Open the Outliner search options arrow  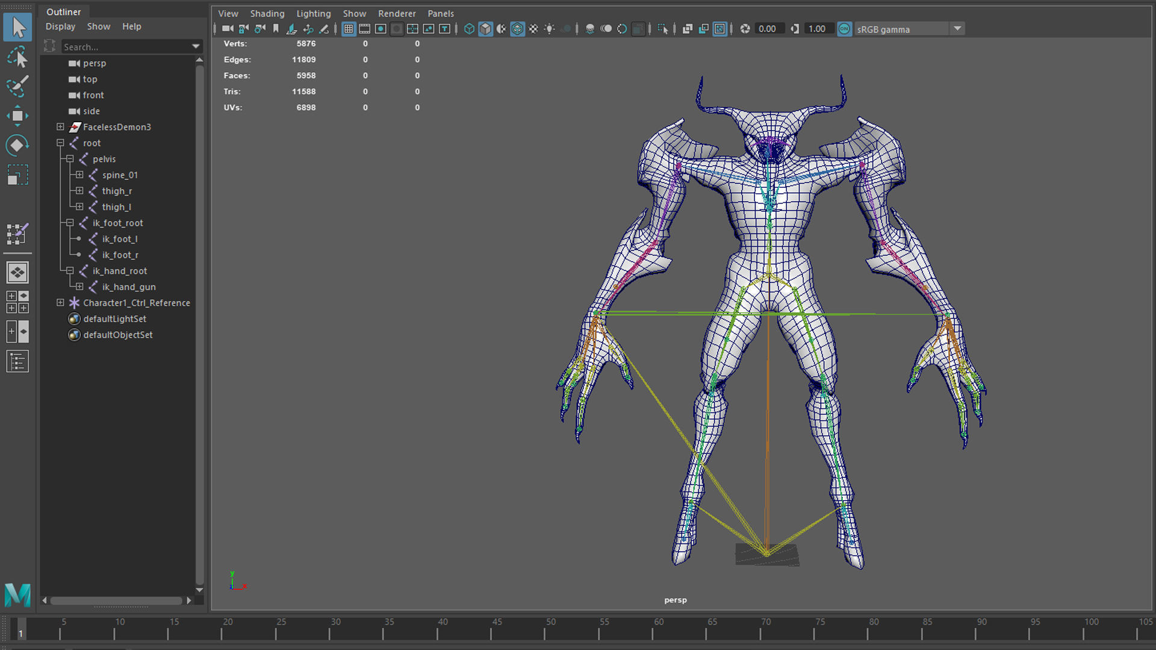click(196, 46)
